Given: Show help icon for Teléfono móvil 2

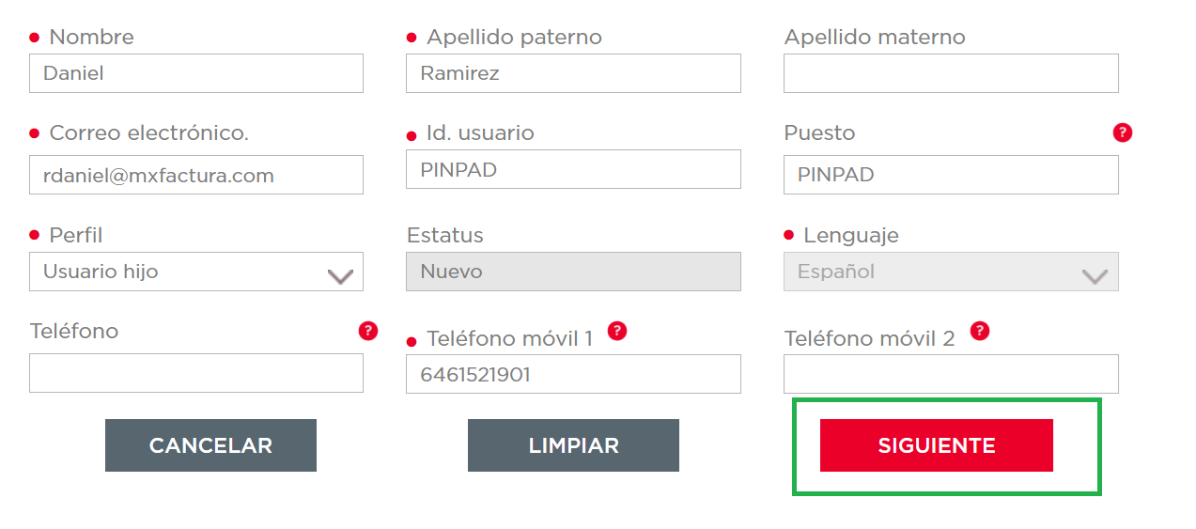Looking at the screenshot, I should pyautogui.click(x=979, y=331).
